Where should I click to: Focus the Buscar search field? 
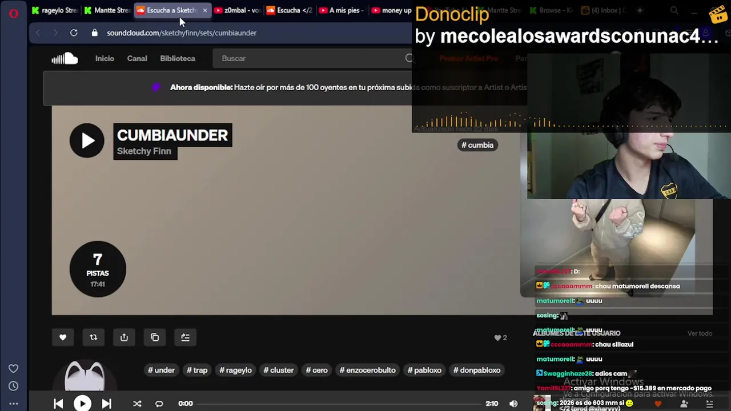(x=312, y=58)
